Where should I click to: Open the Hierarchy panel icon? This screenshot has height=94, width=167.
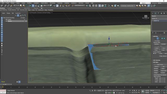pyautogui.click(x=158, y=13)
